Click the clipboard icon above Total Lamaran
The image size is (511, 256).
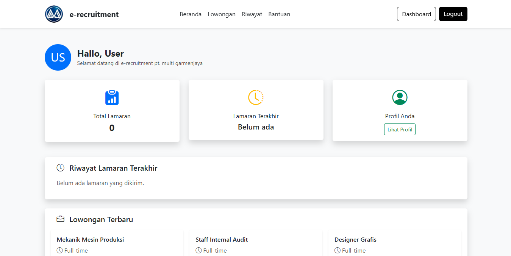click(112, 97)
